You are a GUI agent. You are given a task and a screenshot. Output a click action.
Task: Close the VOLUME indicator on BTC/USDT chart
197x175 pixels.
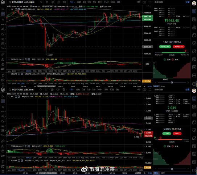coord(22,74)
